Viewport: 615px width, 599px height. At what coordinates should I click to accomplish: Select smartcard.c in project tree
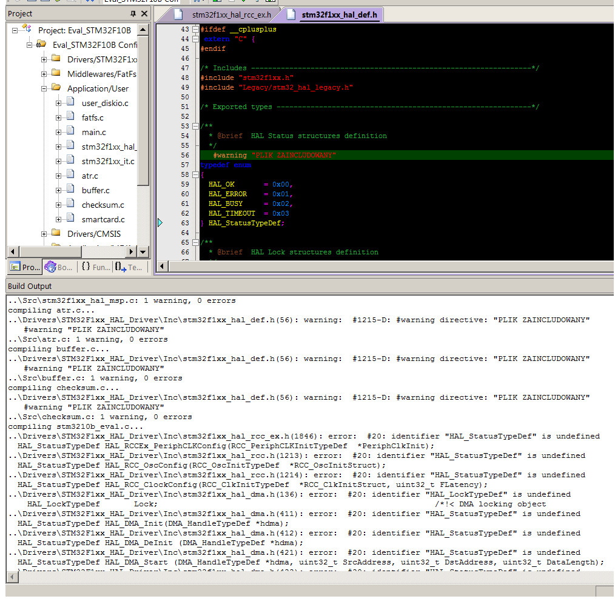103,219
